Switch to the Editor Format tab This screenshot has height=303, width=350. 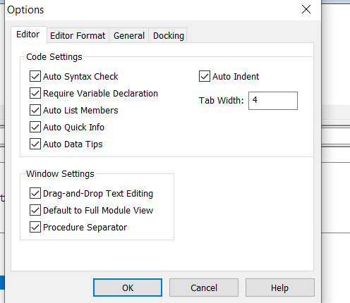(x=78, y=36)
